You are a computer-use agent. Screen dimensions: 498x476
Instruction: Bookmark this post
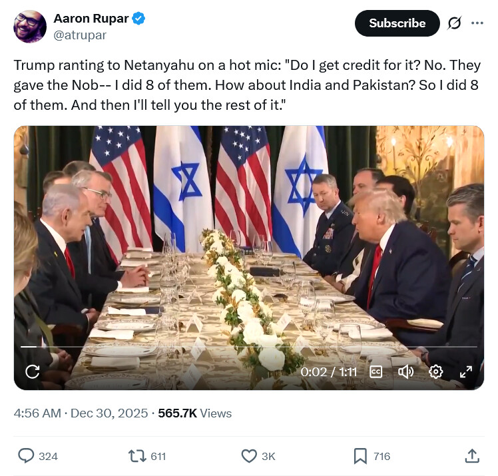click(360, 456)
